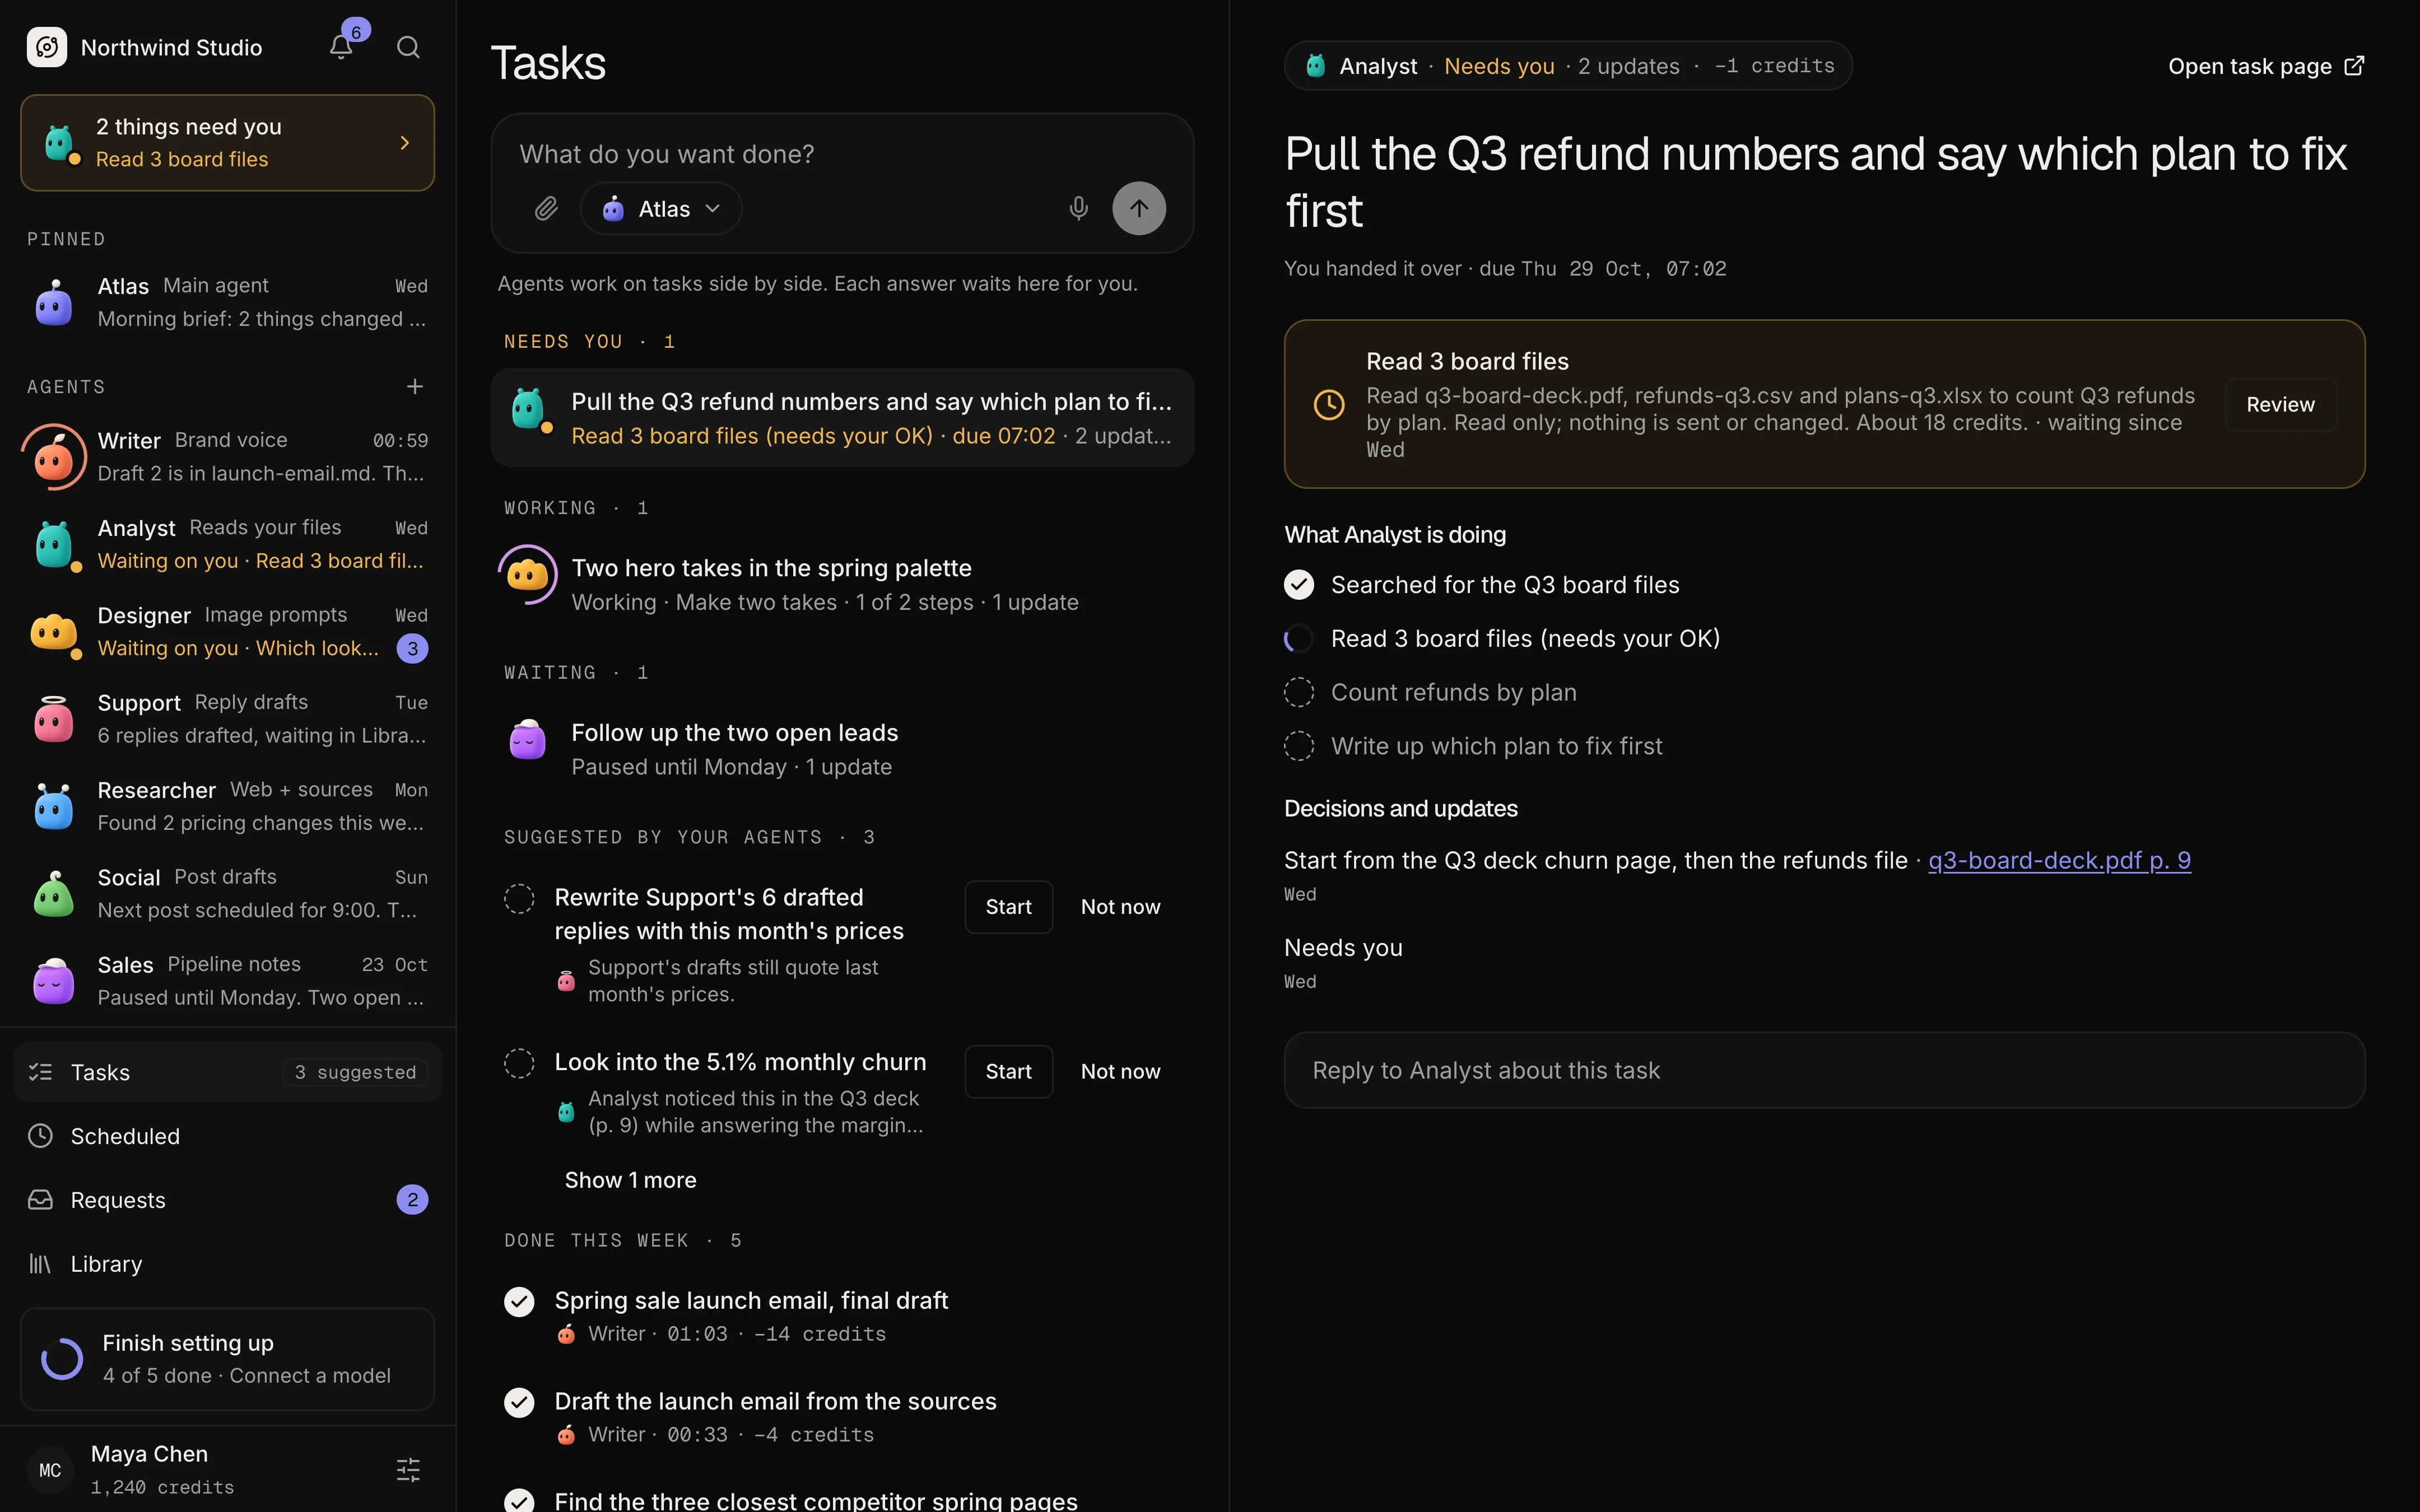Screen dimensions: 2420x1512
Task: Click the search magnifier icon
Action: 408,47
